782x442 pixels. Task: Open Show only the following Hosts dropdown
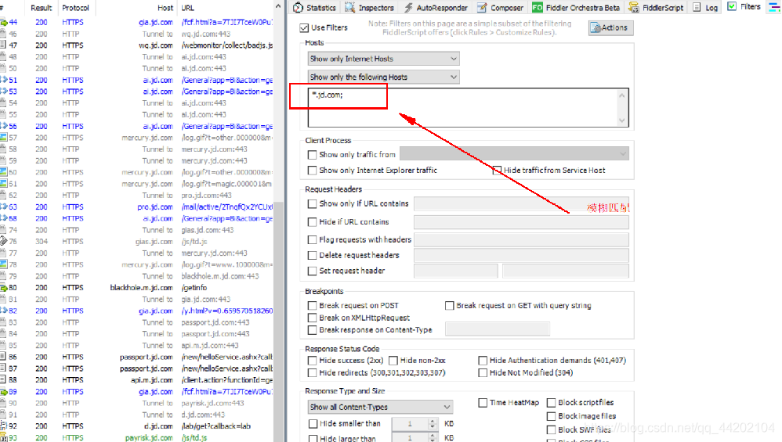coord(383,77)
